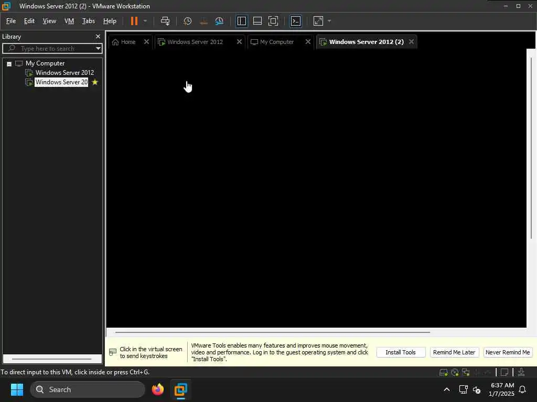Switch to the My Computer tab
Viewport: 537px width, 402px height.
[277, 42]
